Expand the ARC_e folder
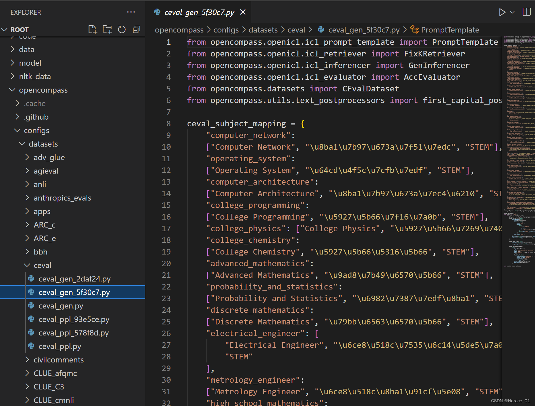This screenshot has height=406, width=535. (x=45, y=238)
